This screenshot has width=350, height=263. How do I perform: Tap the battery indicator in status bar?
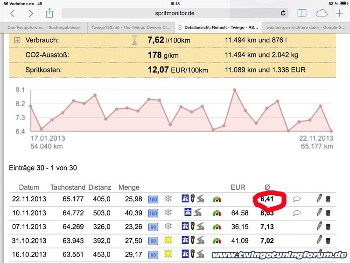coord(344,4)
